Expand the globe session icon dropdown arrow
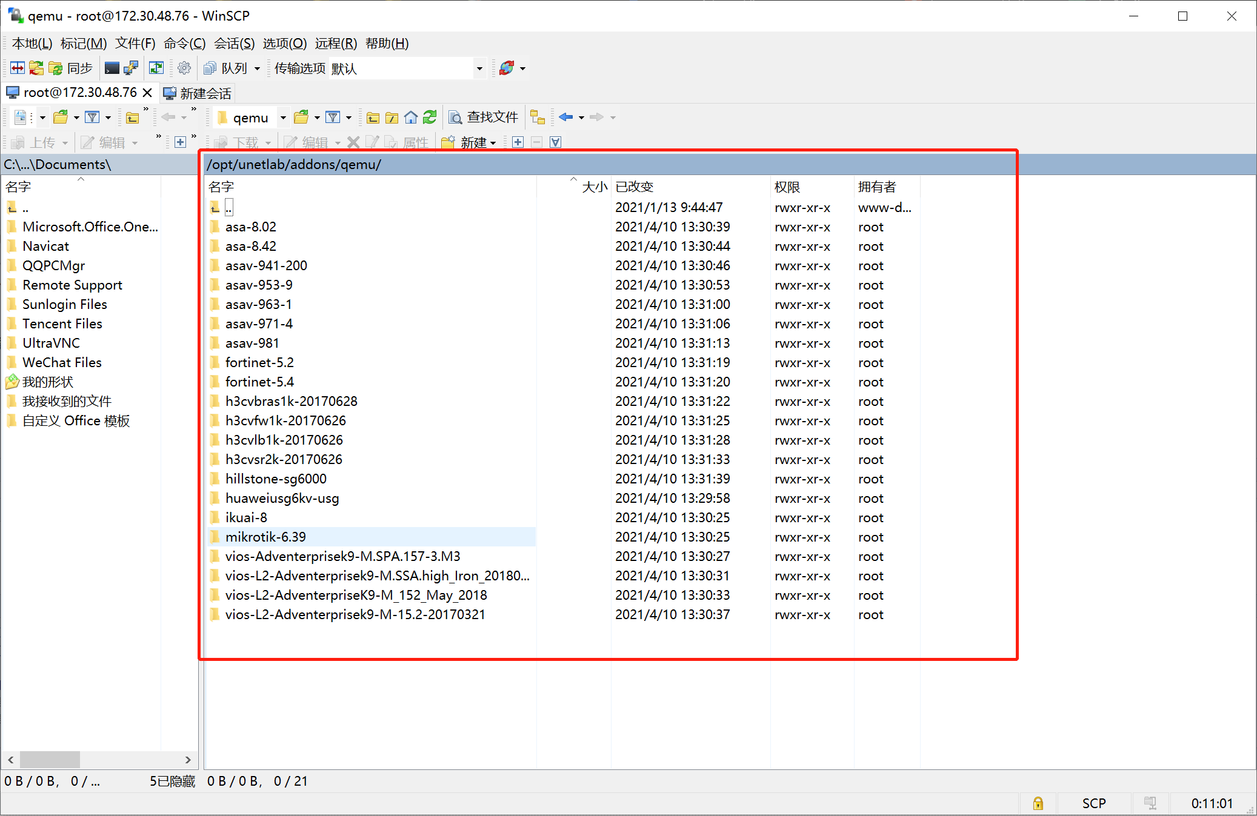 [x=522, y=68]
